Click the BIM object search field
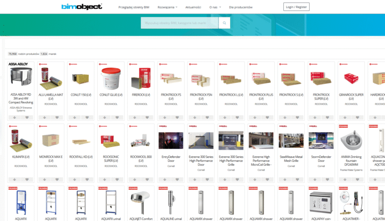Screen dimensions: 385x221 tap(179, 23)
